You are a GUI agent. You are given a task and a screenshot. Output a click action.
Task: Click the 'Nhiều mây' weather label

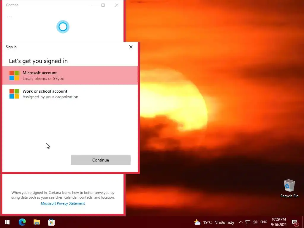[x=224, y=222]
